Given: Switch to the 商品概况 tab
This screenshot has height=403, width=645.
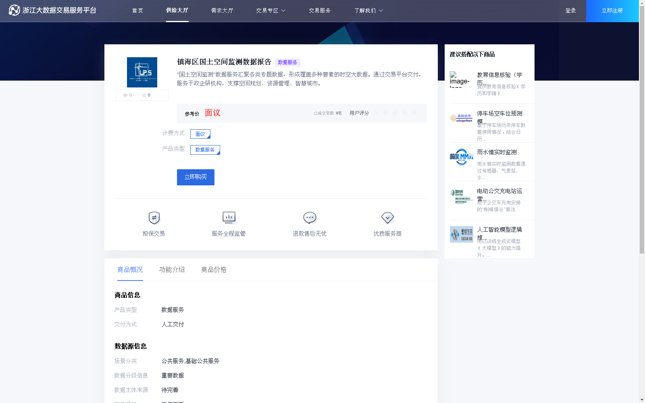Looking at the screenshot, I should coord(130,270).
